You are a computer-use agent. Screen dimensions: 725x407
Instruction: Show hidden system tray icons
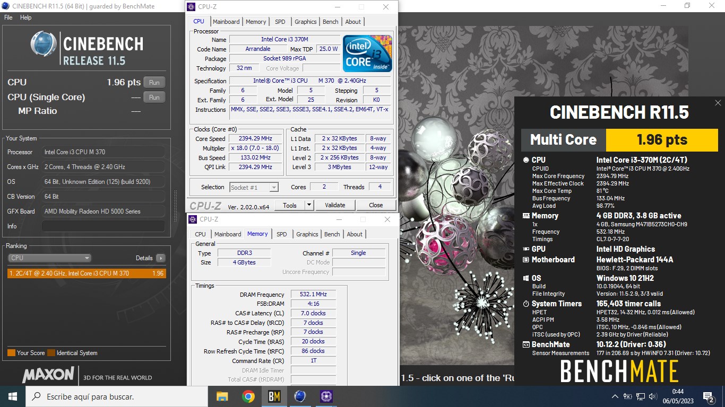615,396
